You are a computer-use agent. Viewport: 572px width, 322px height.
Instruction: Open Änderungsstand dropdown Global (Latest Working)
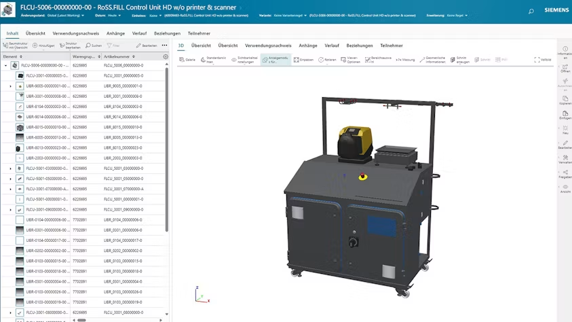pos(66,16)
